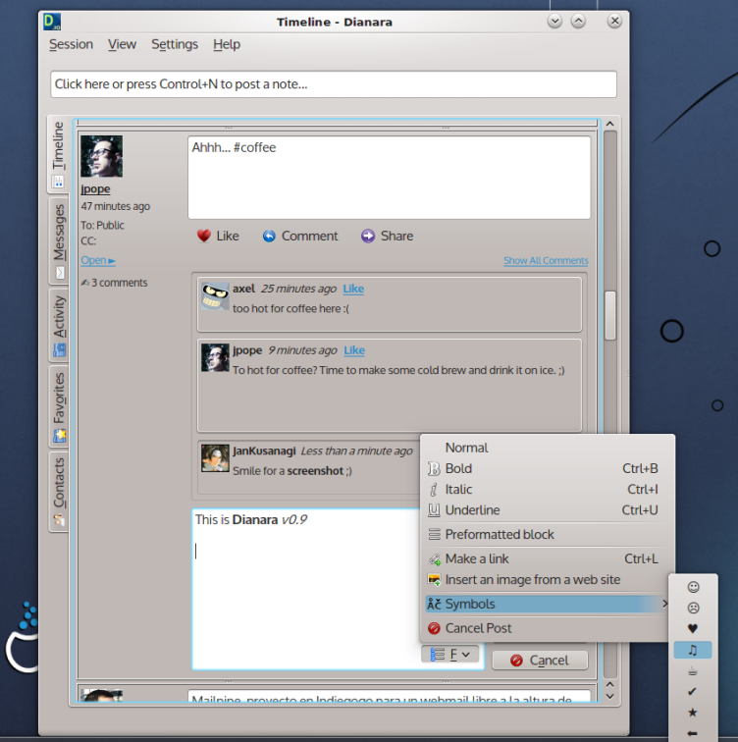Click jpope's avatar on the post

tap(101, 157)
